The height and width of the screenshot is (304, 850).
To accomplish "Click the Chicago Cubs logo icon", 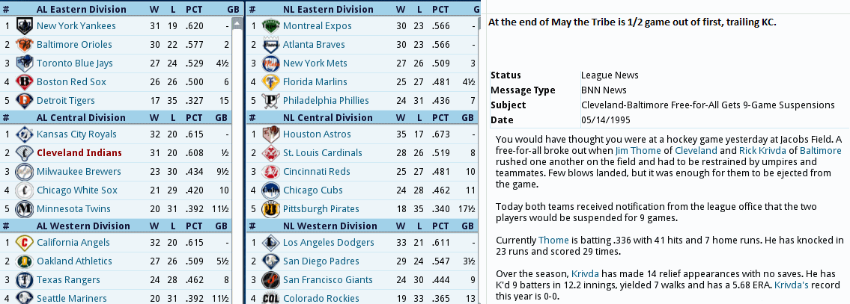I will coord(270,190).
